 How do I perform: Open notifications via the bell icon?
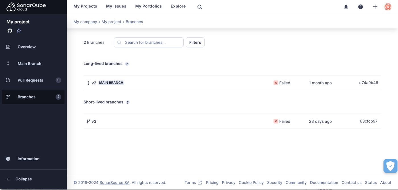click(x=346, y=7)
